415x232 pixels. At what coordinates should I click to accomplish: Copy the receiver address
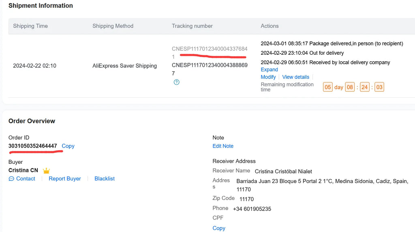tap(219, 228)
